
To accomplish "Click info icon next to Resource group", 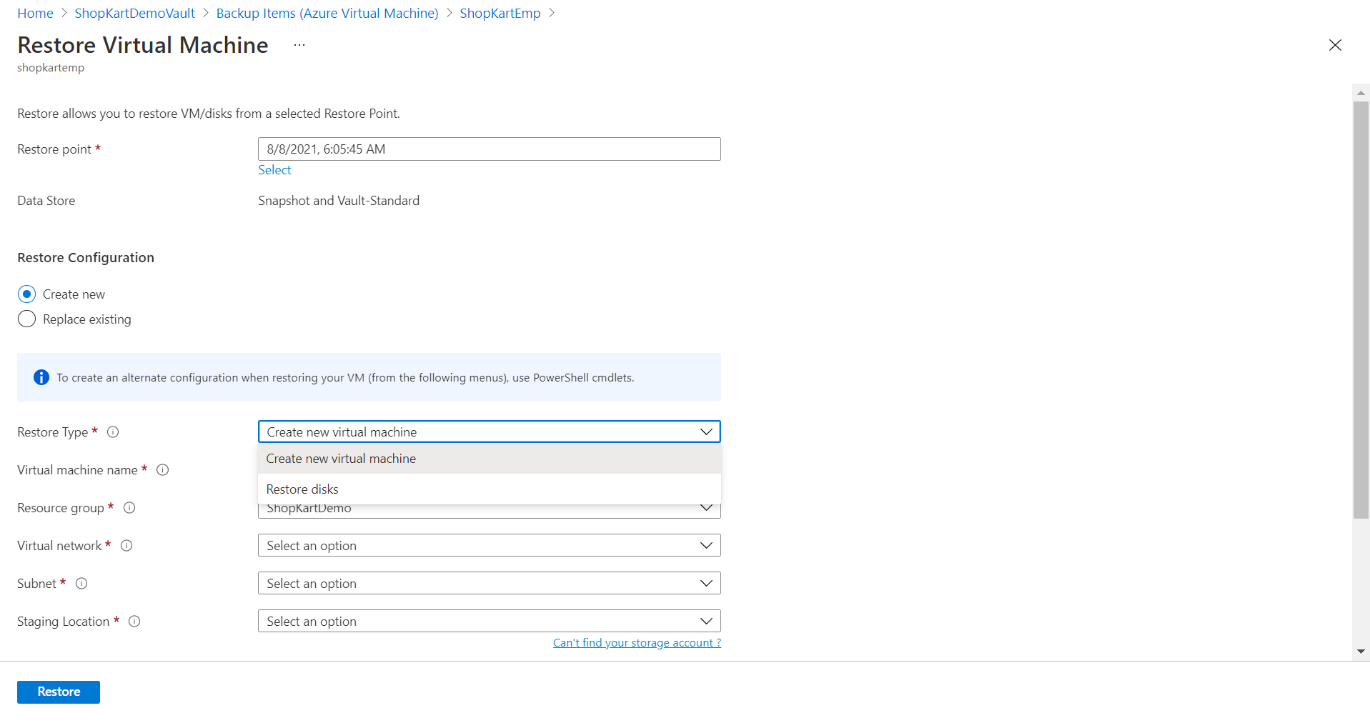I will coord(129,508).
